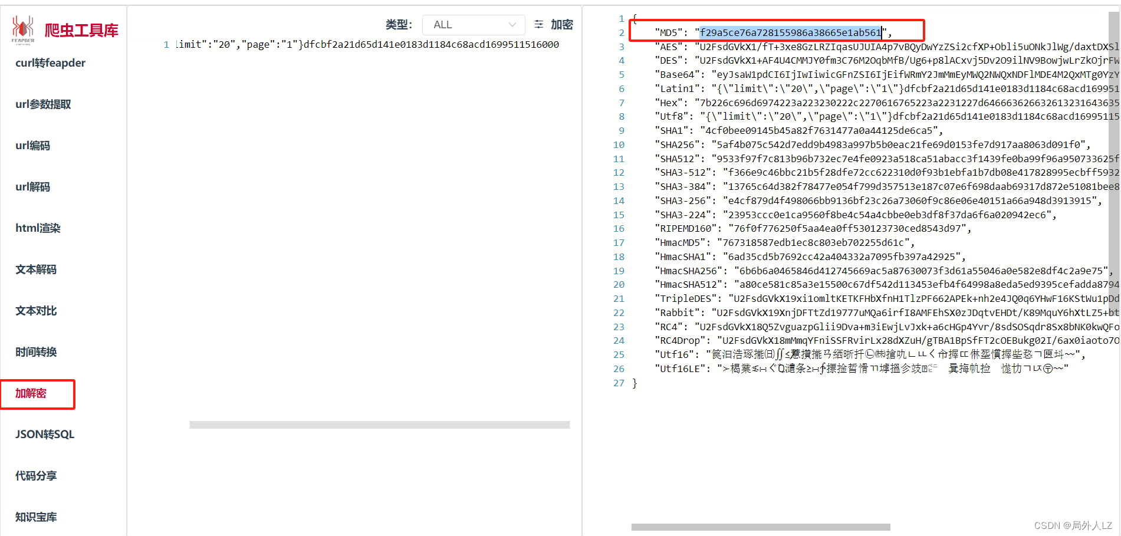This screenshot has height=536, width=1121.
Task: Click the "HmacMD5" value line
Action: 785,243
